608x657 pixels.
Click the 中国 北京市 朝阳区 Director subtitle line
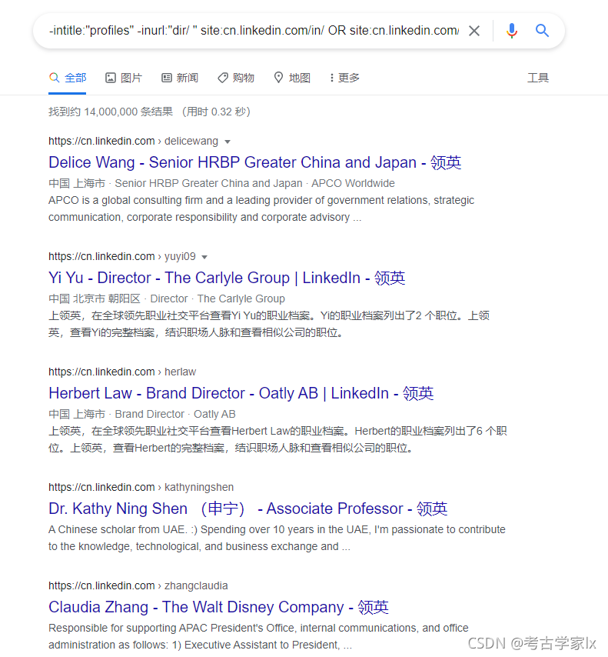point(167,298)
